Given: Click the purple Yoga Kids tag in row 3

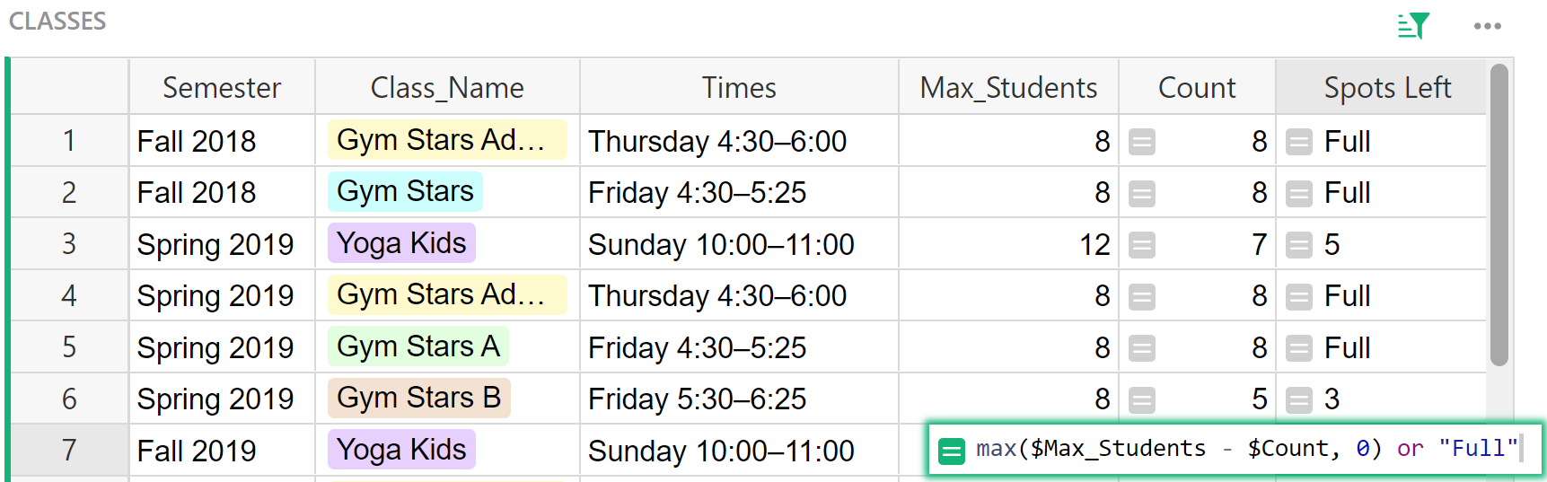Looking at the screenshot, I should [401, 243].
